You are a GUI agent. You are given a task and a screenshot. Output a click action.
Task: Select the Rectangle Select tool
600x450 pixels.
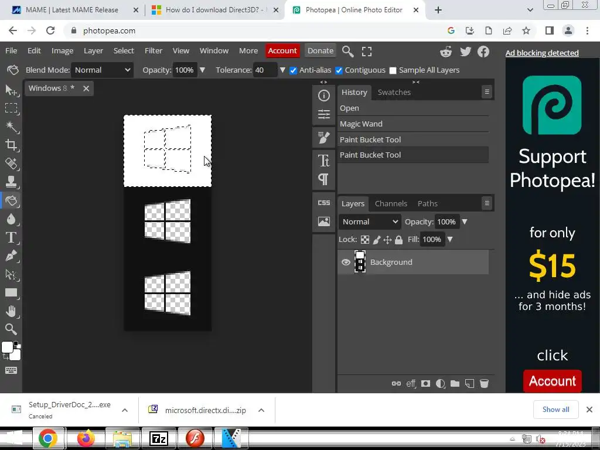11,108
